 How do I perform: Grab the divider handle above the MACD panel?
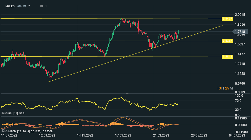tap(127, 117)
